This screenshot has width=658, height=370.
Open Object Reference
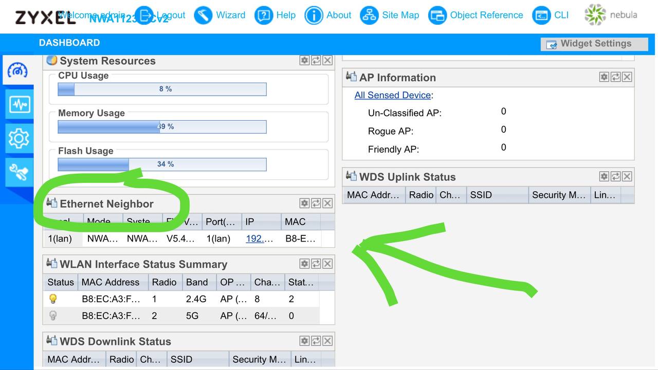pos(476,15)
